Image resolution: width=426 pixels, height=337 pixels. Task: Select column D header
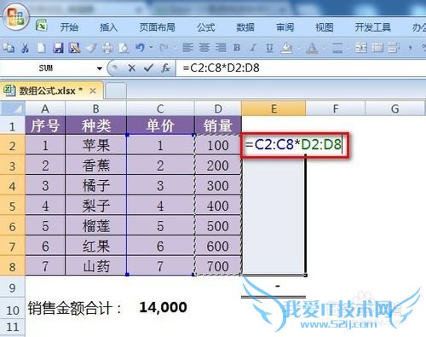coord(218,108)
